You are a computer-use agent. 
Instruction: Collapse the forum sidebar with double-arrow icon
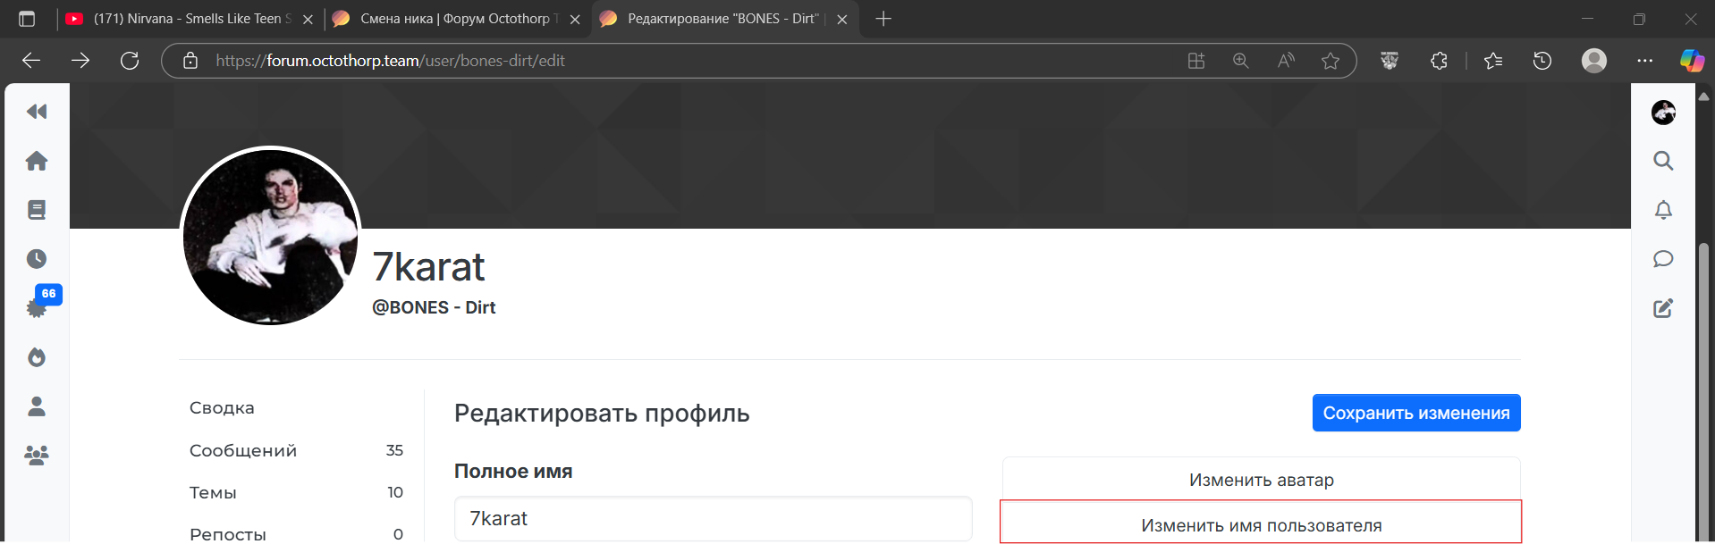coord(37,112)
